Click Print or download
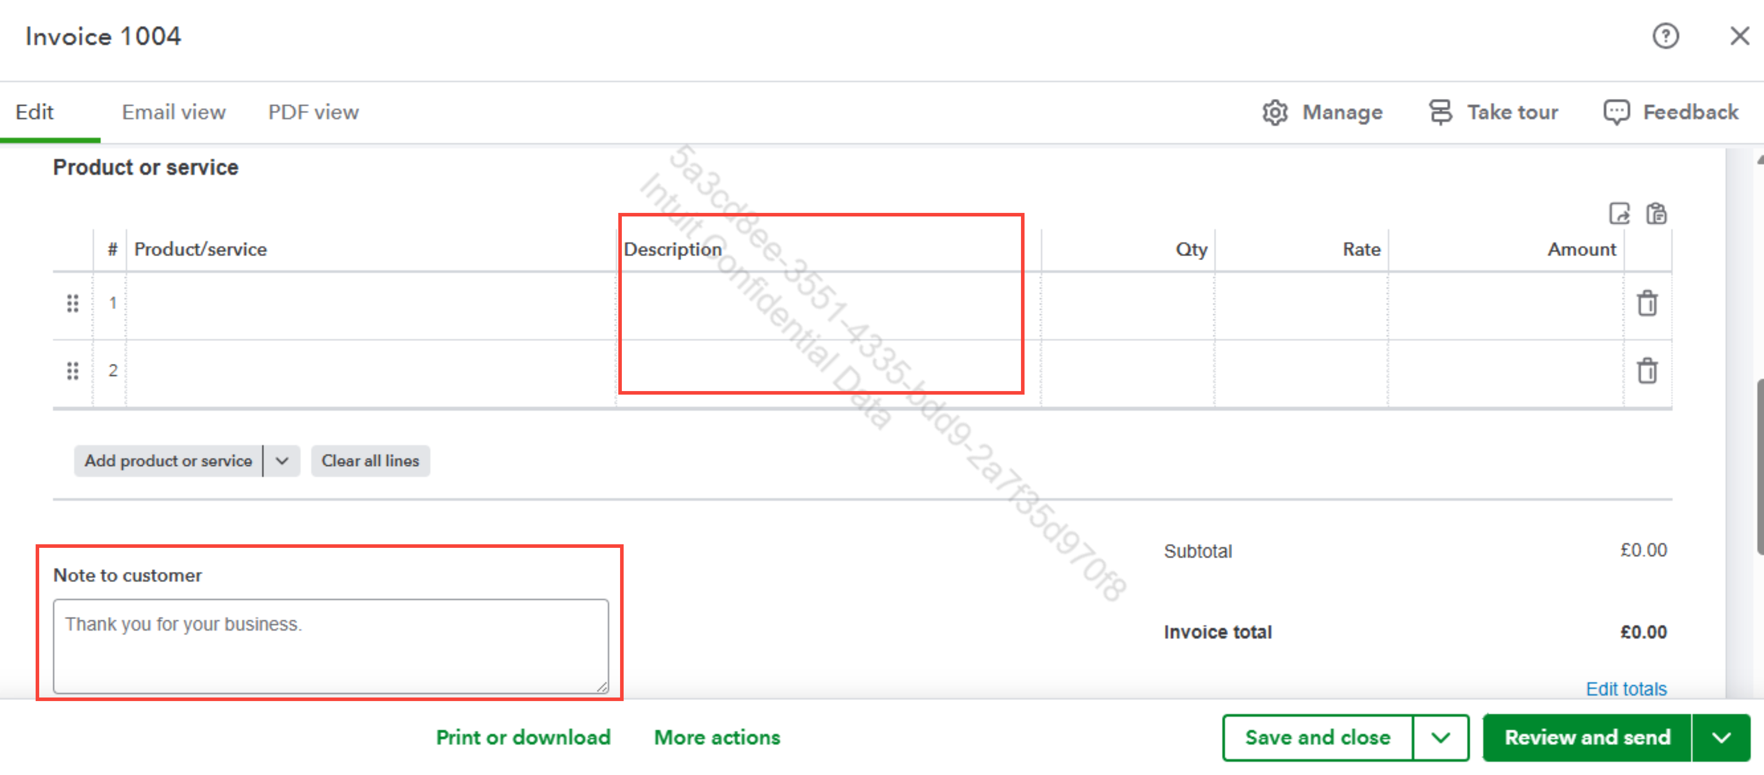Viewport: 1764px width, 775px height. [x=523, y=737]
